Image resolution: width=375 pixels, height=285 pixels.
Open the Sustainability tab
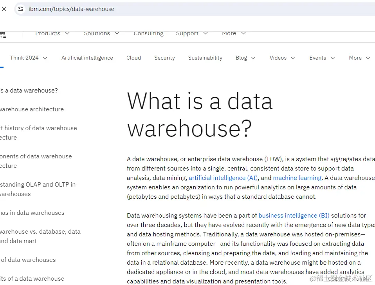click(205, 58)
